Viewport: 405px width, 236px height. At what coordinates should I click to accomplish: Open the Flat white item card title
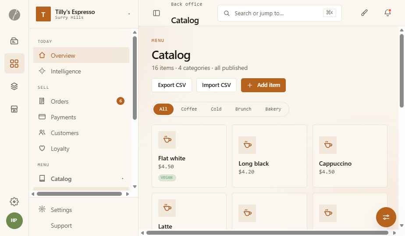(172, 158)
